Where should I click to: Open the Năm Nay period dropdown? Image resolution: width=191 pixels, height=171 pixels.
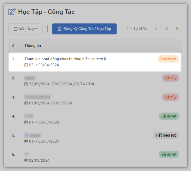(x=26, y=29)
